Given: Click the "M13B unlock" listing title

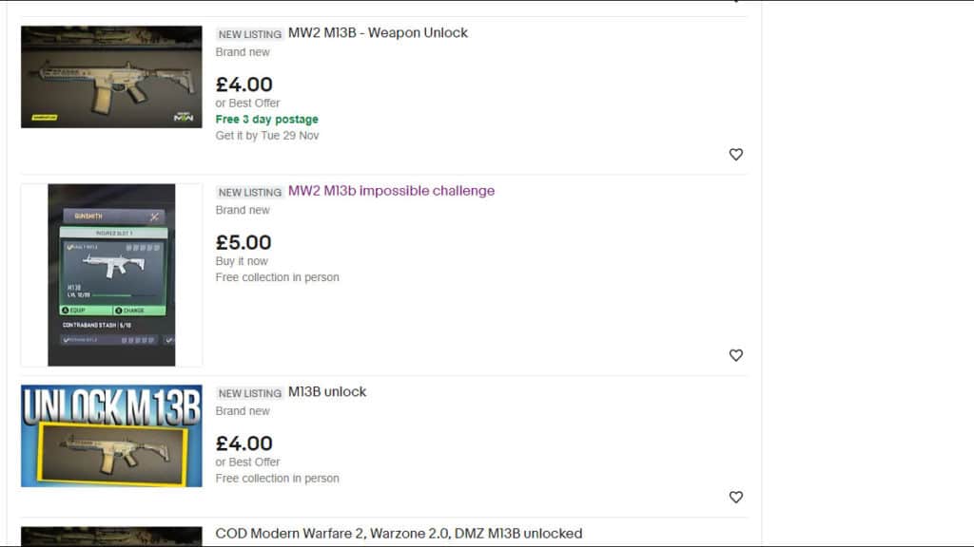Looking at the screenshot, I should (326, 392).
